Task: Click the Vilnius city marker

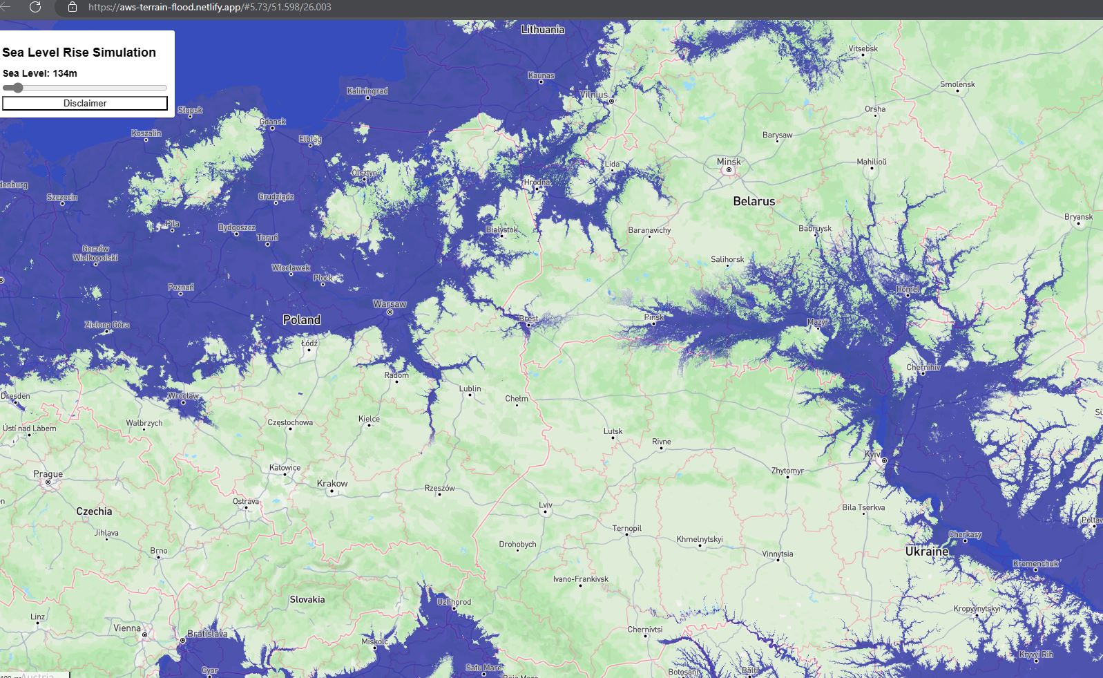Action: click(611, 101)
